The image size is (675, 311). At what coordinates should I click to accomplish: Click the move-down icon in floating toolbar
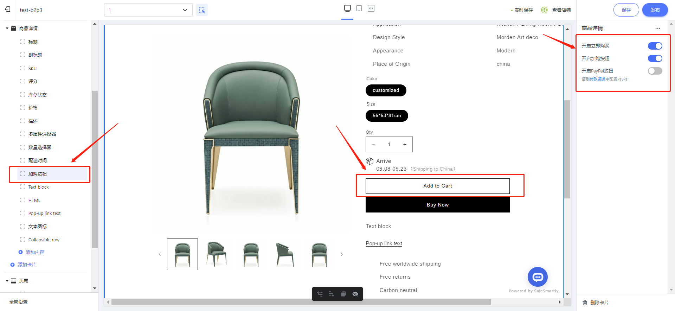(x=332, y=294)
